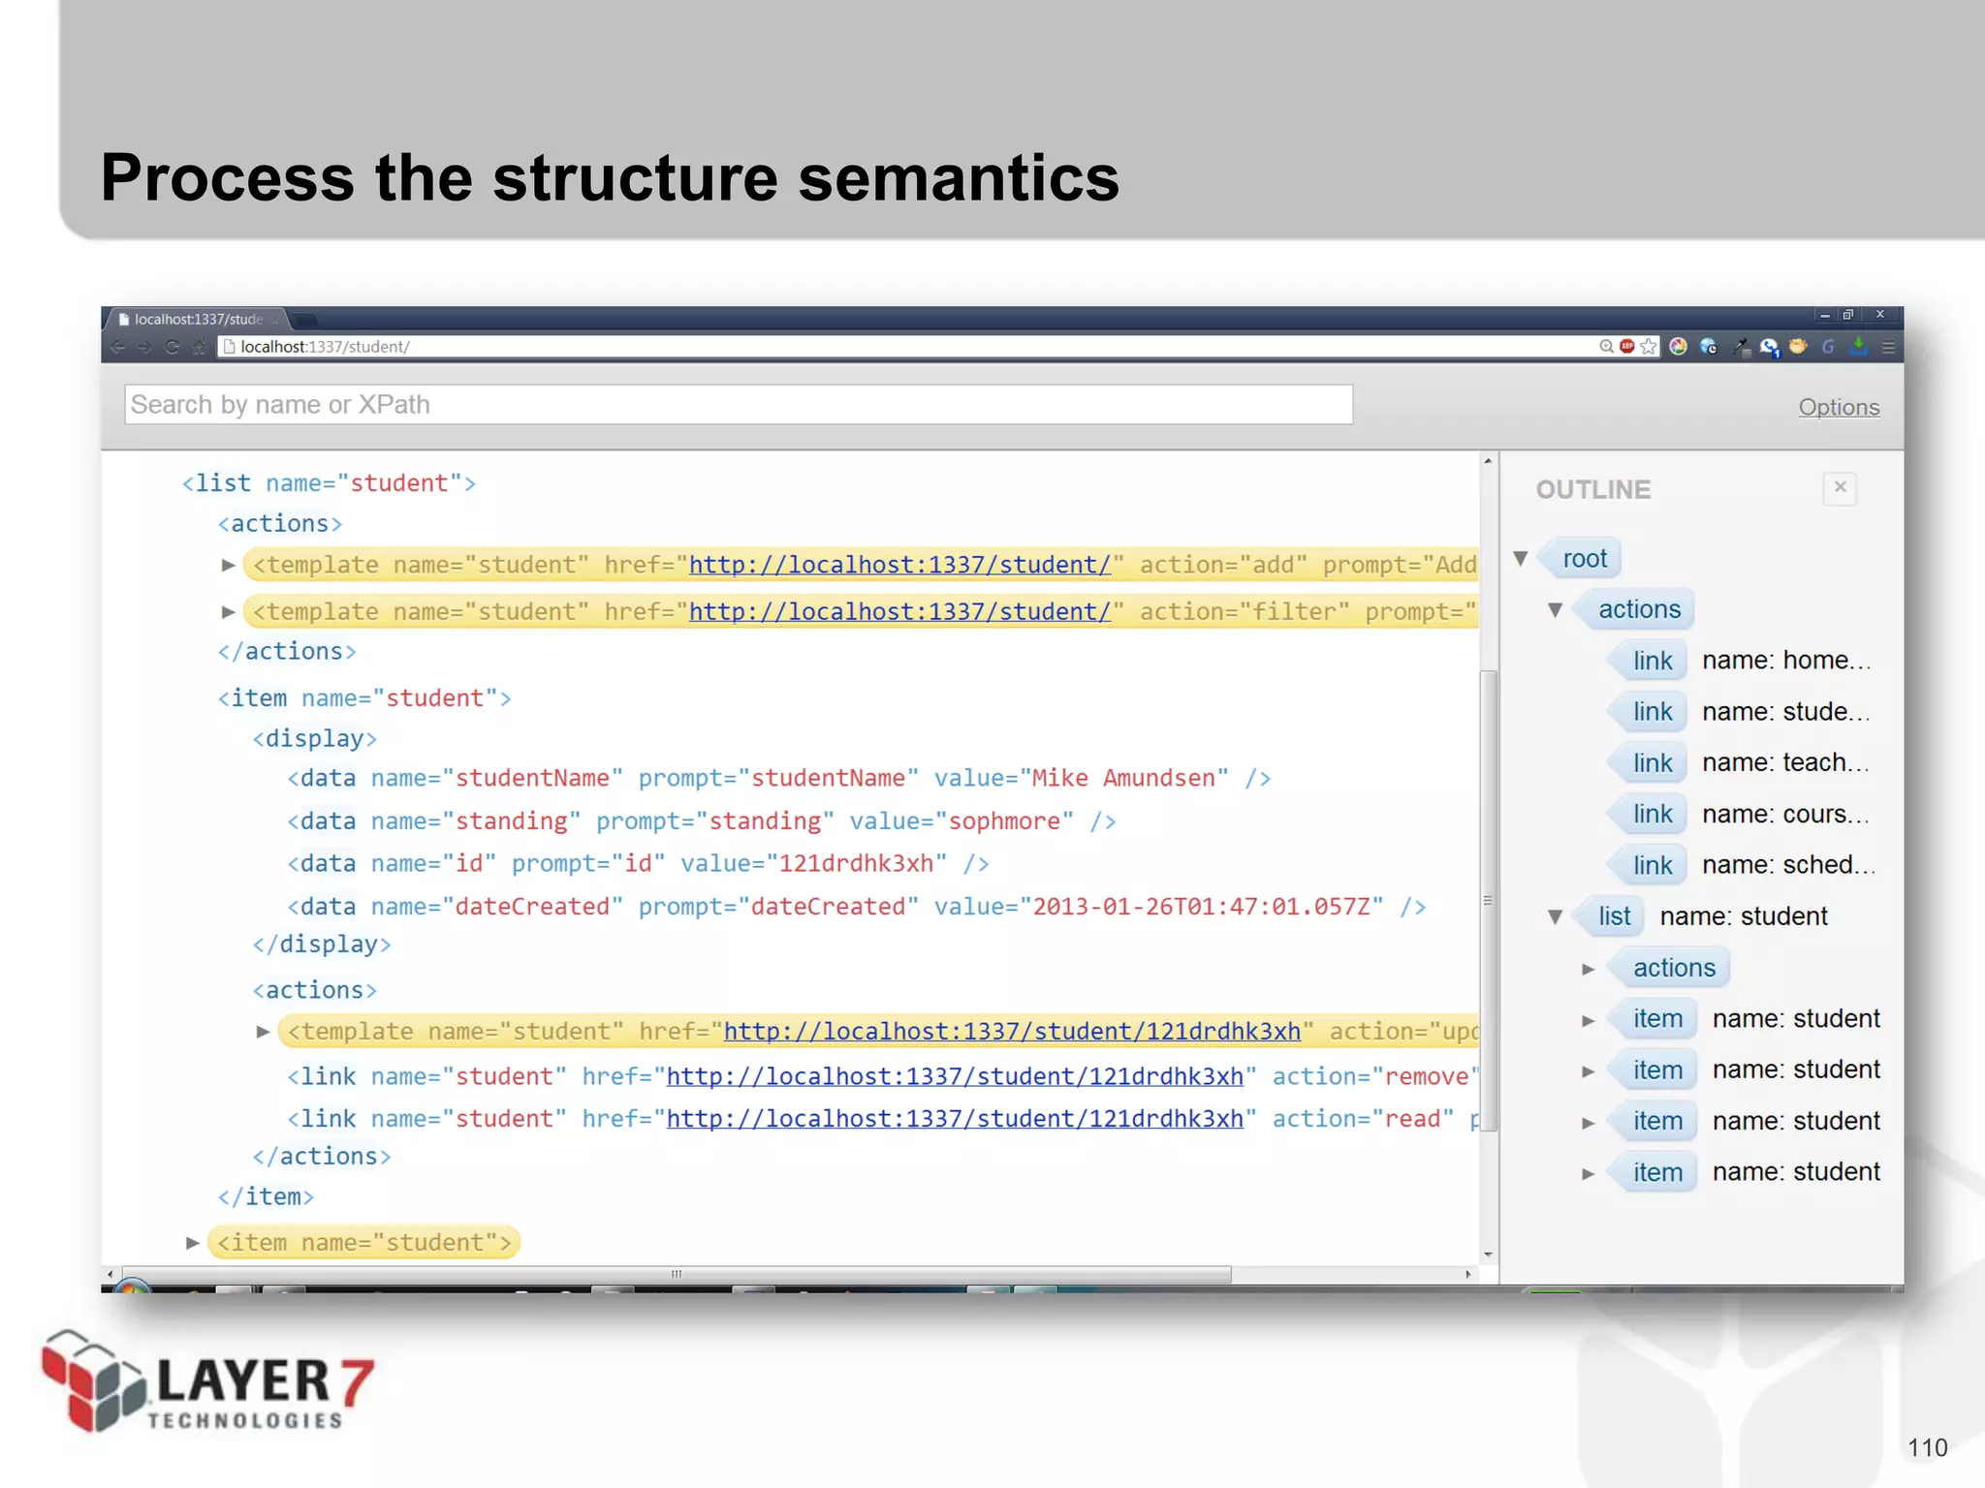Follow the href link in the add template
The image size is (1985, 1488).
899,565
